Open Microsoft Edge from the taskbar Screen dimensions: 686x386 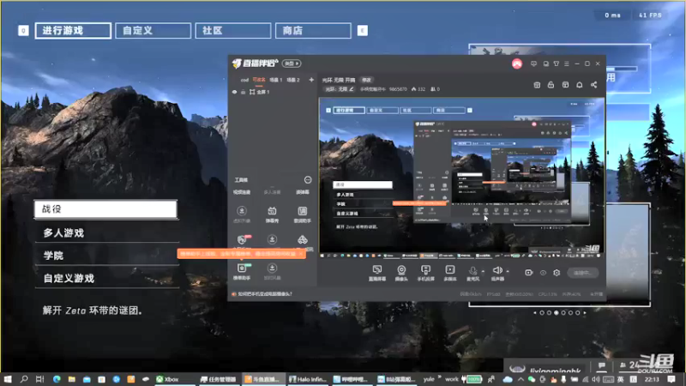coord(57,379)
